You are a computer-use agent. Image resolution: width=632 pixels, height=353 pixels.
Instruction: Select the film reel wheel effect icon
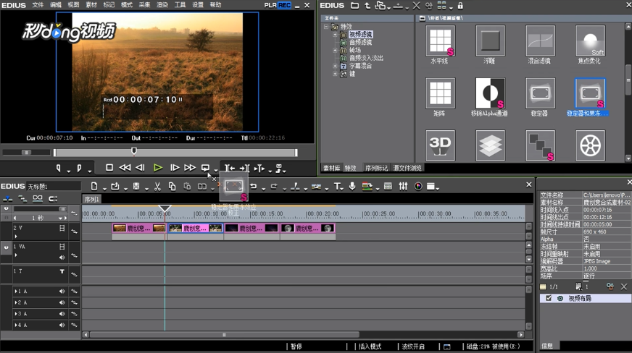click(590, 145)
